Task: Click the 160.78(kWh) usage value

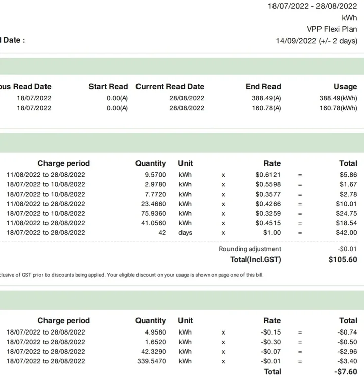Action: (338, 108)
